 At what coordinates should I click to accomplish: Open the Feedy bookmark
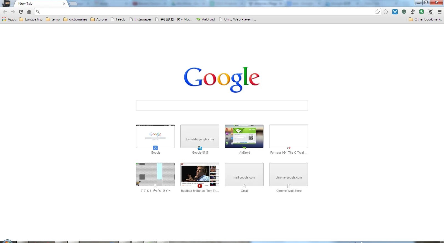[118, 19]
